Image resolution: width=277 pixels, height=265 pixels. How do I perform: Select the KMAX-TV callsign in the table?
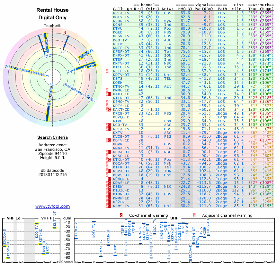(x=121, y=148)
